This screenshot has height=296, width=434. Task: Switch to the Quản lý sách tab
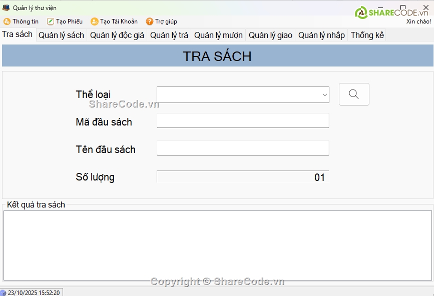click(61, 35)
